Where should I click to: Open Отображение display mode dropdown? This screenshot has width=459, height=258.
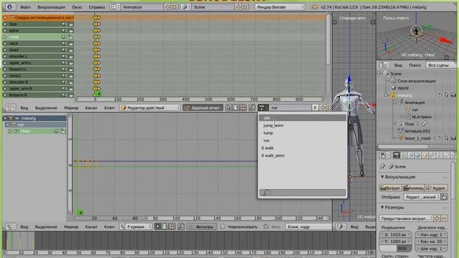click(422, 197)
